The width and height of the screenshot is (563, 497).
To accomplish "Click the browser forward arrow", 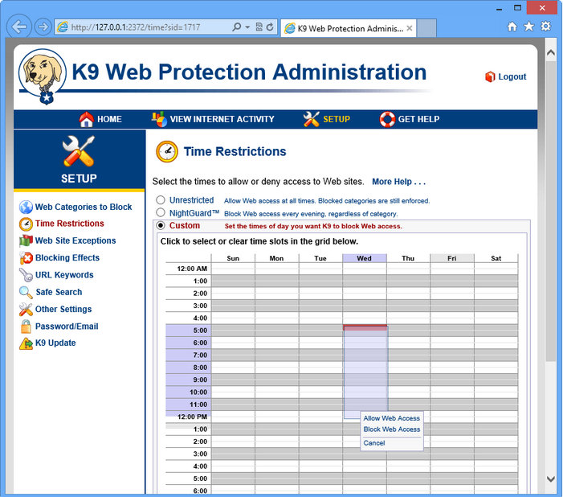I will coord(43,27).
